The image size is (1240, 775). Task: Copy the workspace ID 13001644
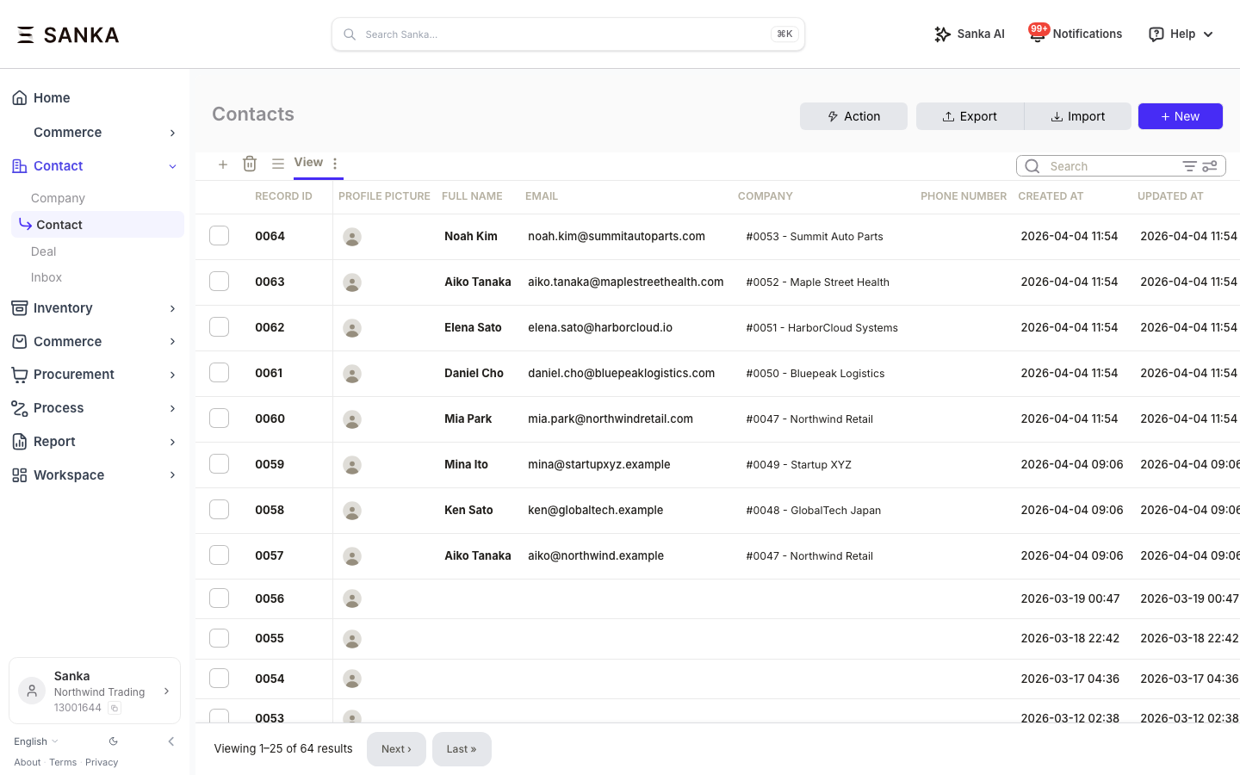[115, 709]
